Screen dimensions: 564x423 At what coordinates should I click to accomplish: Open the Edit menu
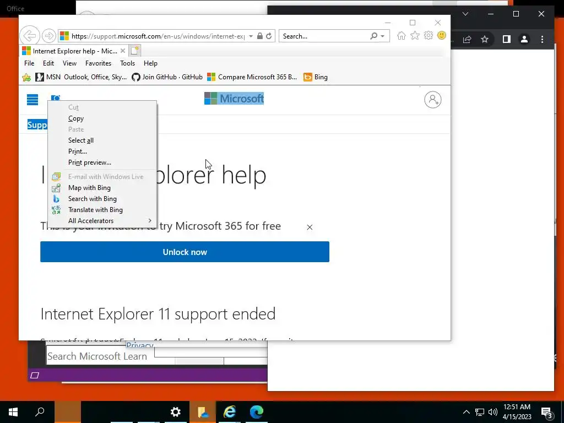48,63
